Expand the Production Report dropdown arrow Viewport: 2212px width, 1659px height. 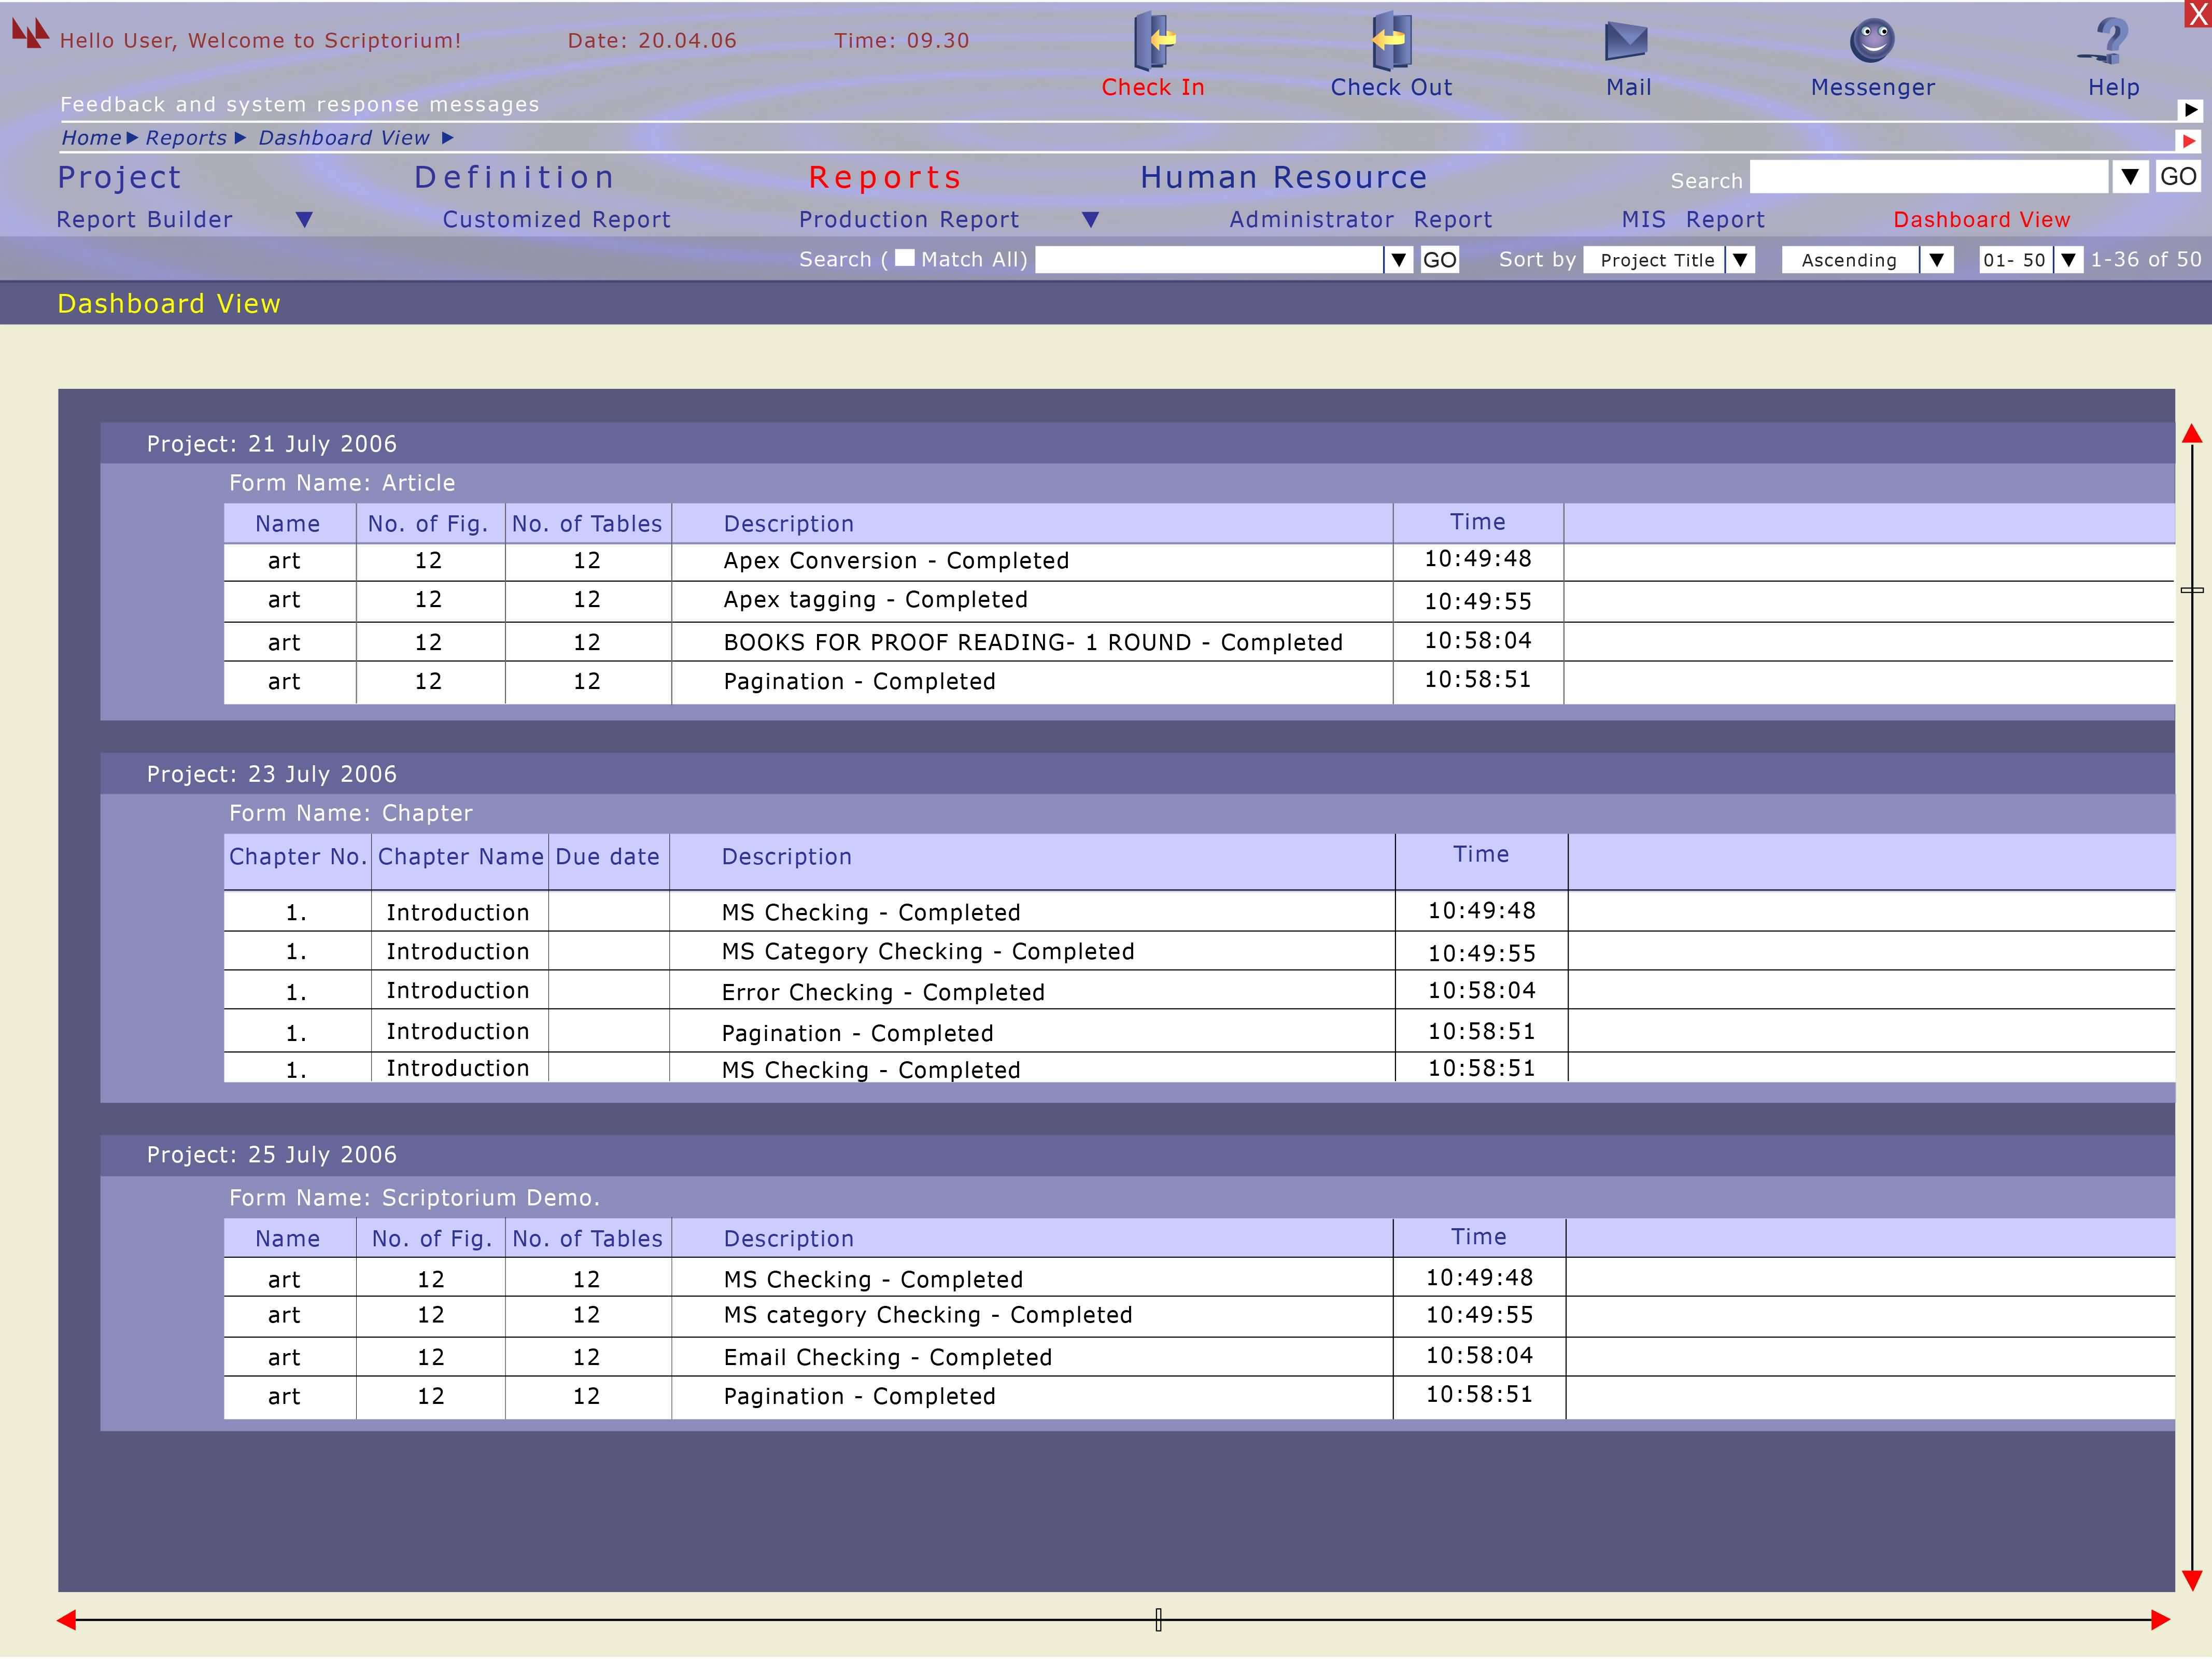click(x=1091, y=219)
